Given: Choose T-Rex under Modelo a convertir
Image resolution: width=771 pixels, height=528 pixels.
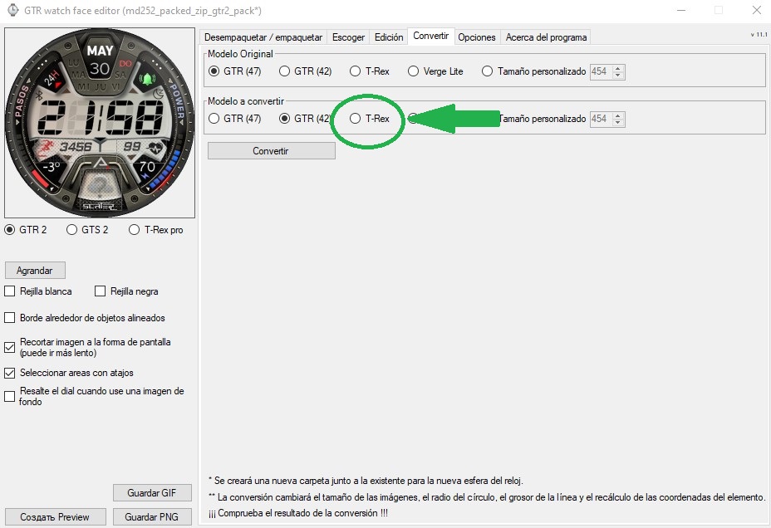Looking at the screenshot, I should coord(356,119).
